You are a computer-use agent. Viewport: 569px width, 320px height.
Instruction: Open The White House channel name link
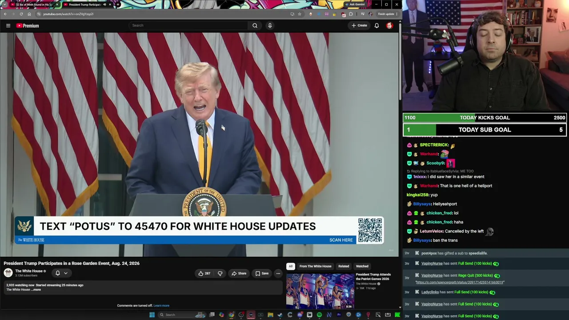click(x=29, y=271)
